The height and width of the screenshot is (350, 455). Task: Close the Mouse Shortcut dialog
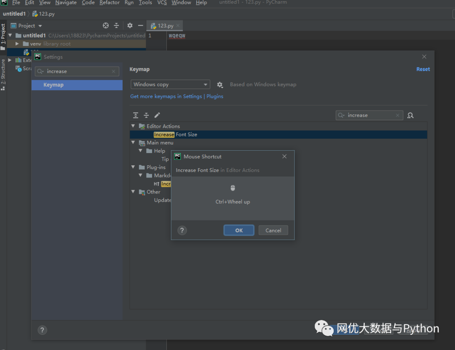coord(284,156)
